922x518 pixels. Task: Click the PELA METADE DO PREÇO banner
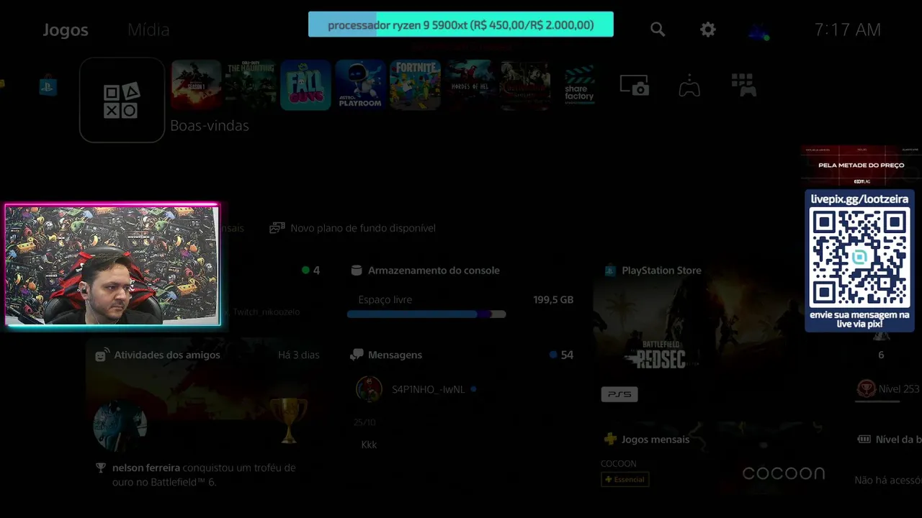tap(861, 165)
